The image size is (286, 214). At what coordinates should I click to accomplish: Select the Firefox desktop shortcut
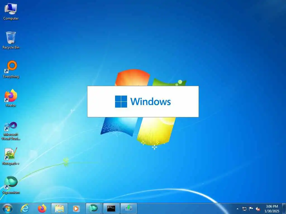point(11,98)
